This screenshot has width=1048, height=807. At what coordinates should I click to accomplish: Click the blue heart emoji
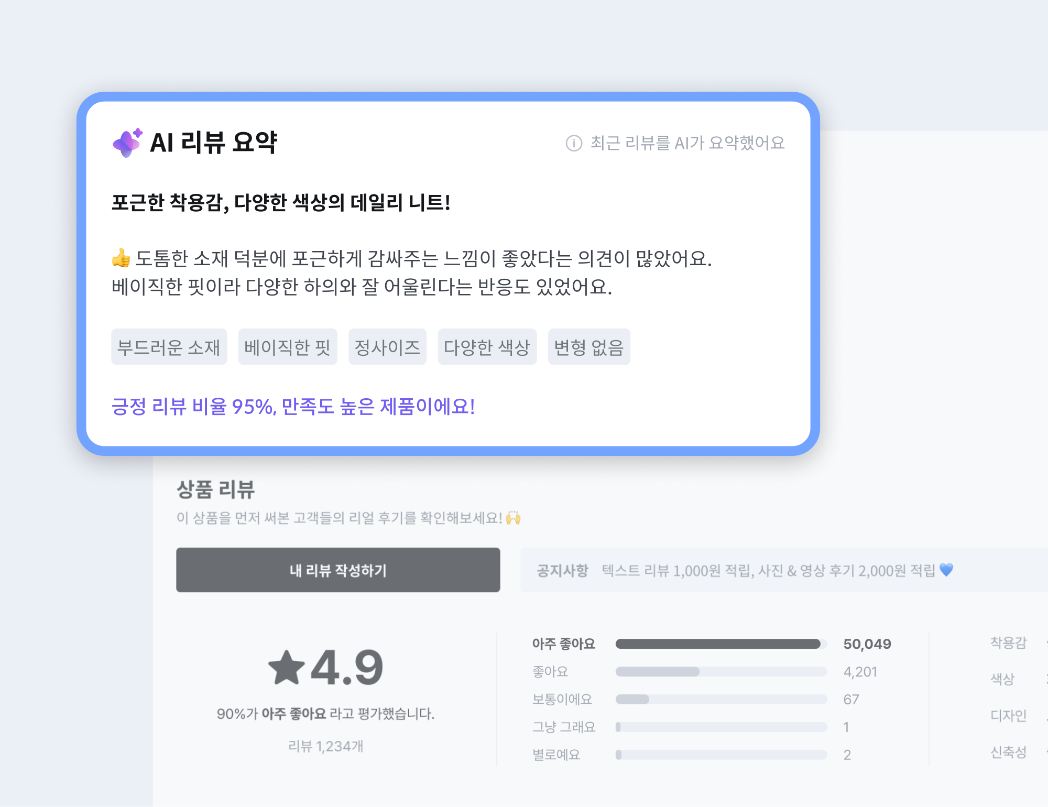click(946, 570)
